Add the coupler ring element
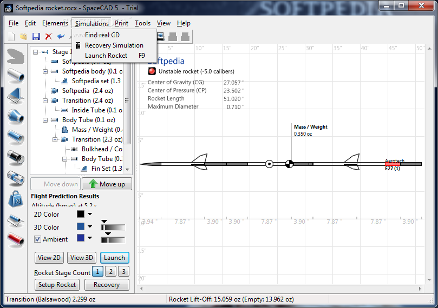Viewport: 438px width, 308px height. click(x=16, y=178)
